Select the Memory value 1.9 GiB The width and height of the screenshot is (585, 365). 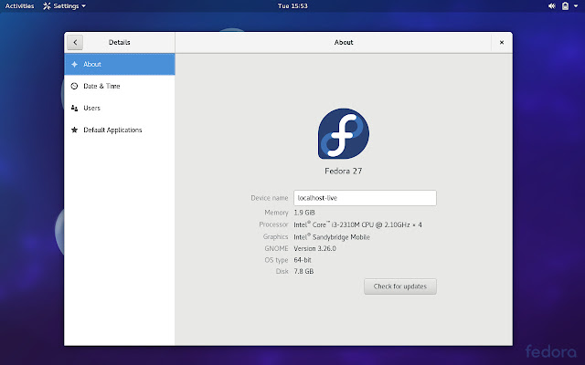coord(304,213)
